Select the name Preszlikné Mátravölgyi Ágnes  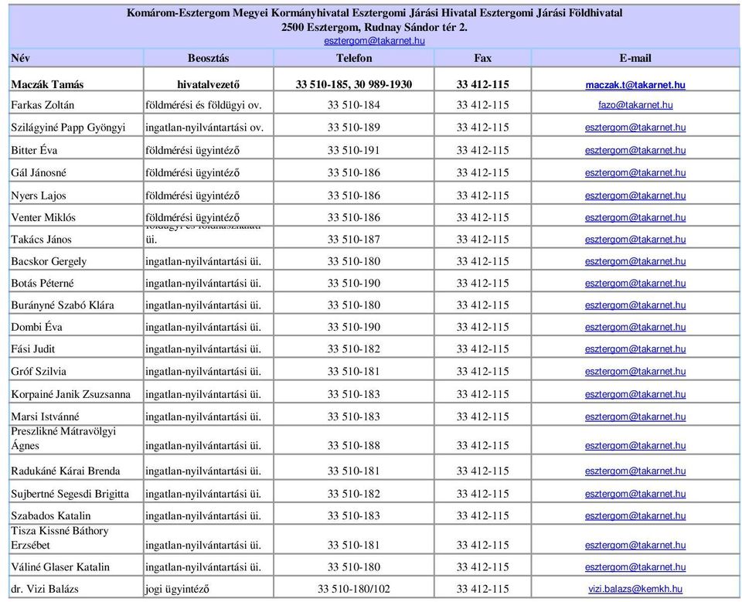pyautogui.click(x=63, y=438)
